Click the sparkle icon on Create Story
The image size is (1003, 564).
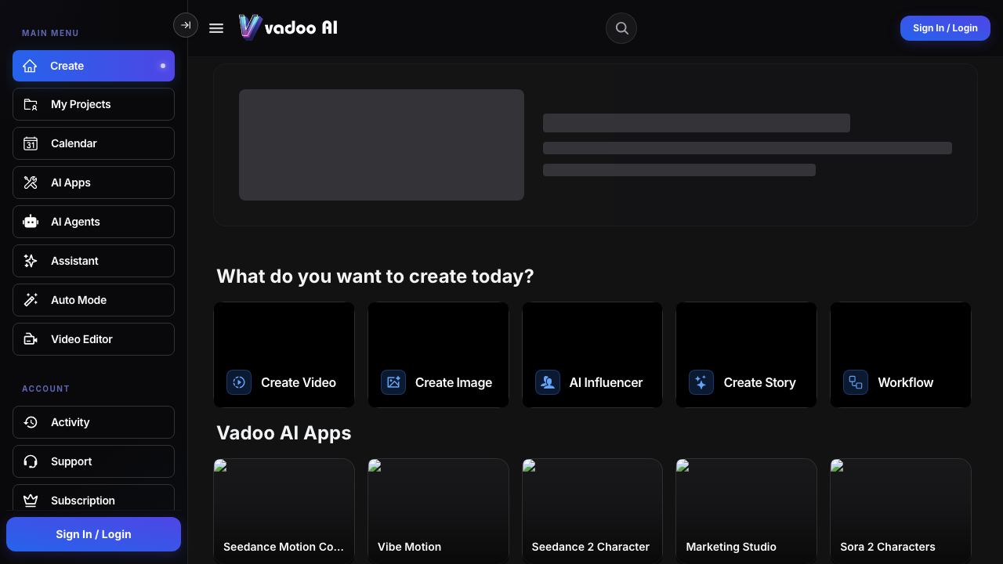click(701, 382)
